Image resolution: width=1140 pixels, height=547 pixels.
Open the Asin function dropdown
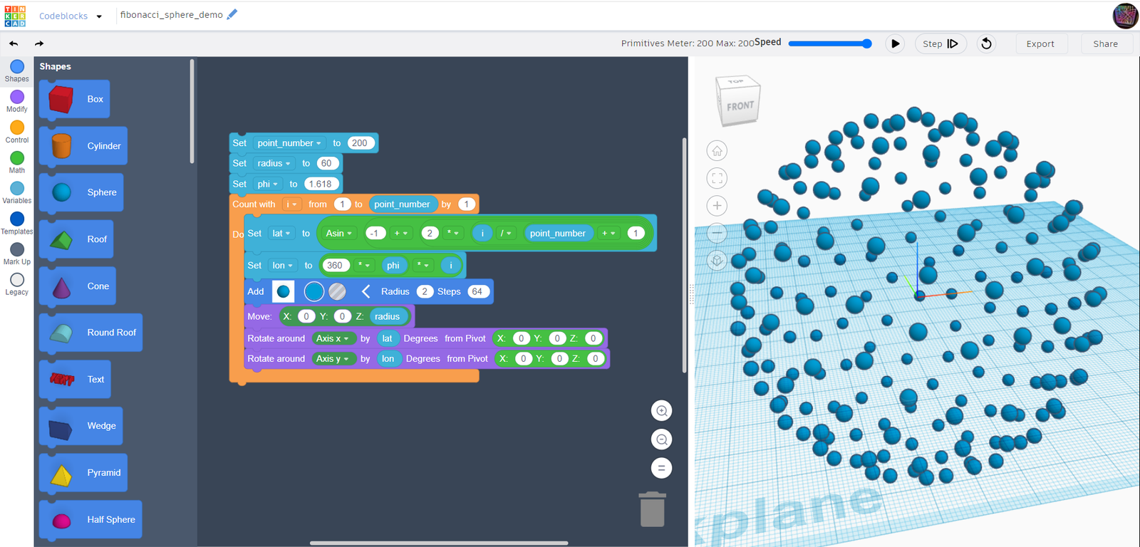[339, 233]
